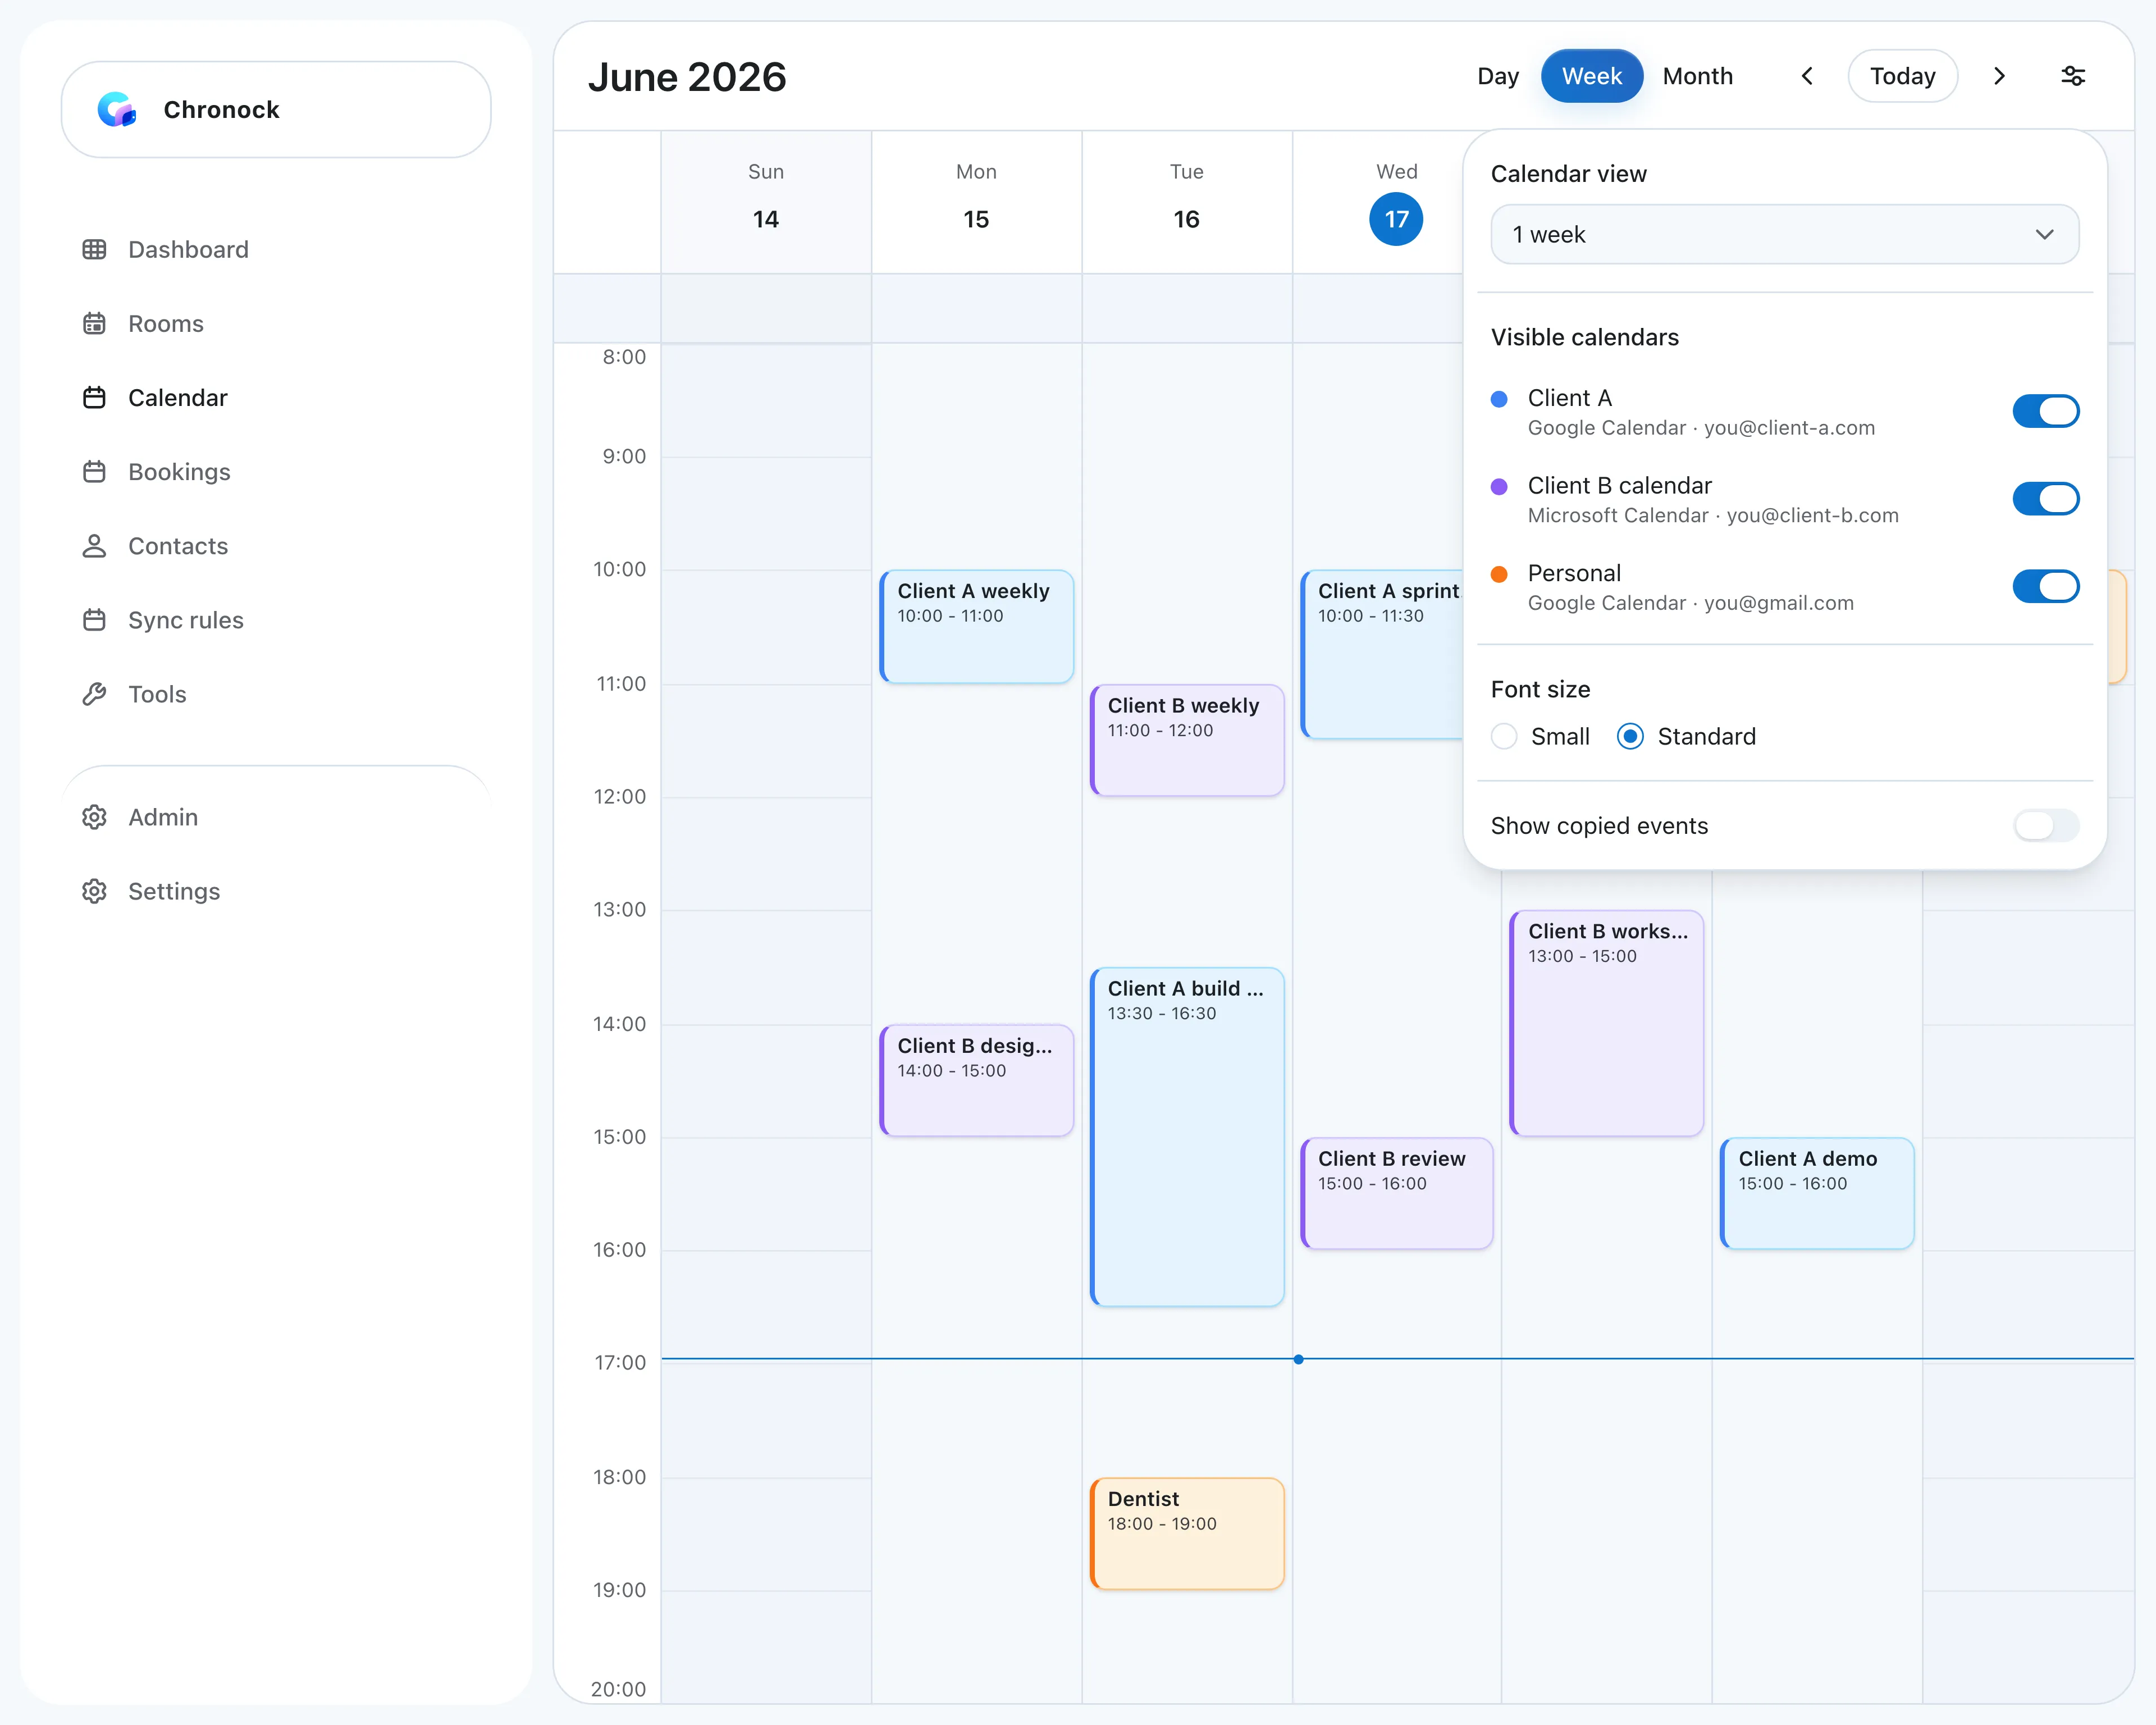Open the 1 week view dropdown
The width and height of the screenshot is (2156, 1725).
tap(1784, 234)
